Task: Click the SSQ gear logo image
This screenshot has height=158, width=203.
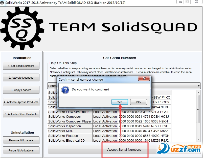Action: pos(22,28)
